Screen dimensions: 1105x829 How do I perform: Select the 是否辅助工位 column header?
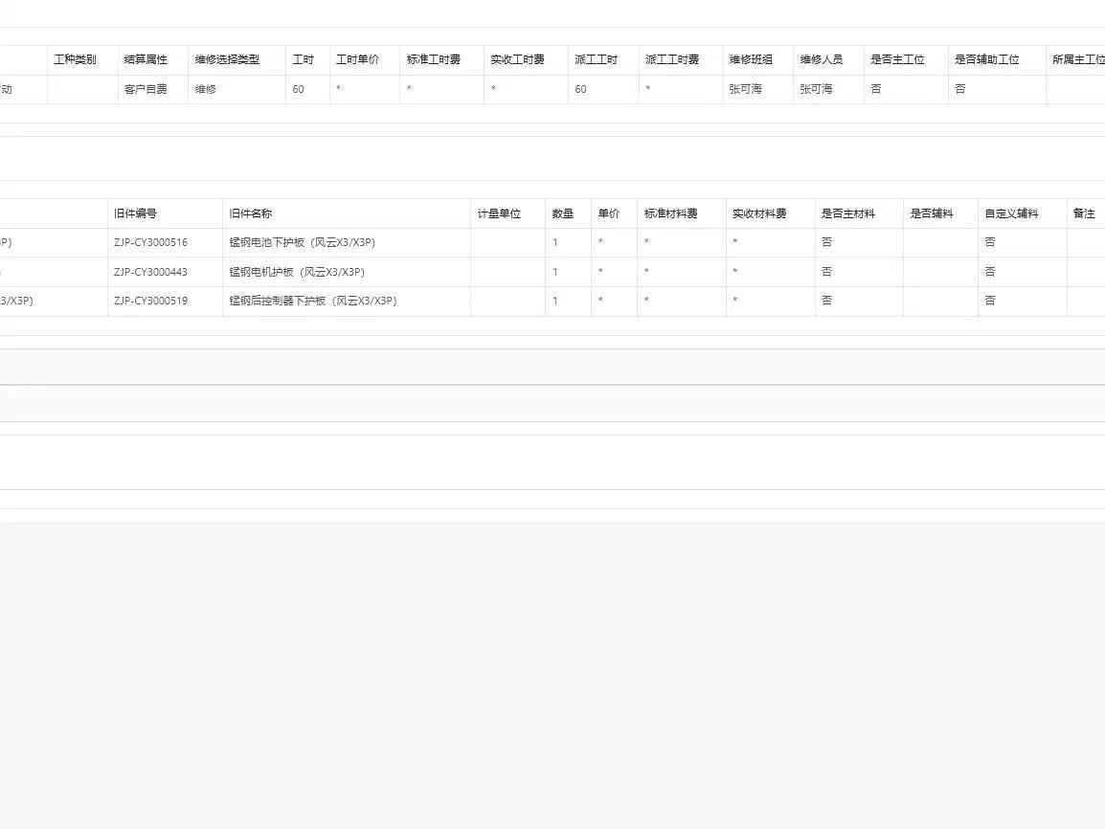click(986, 60)
